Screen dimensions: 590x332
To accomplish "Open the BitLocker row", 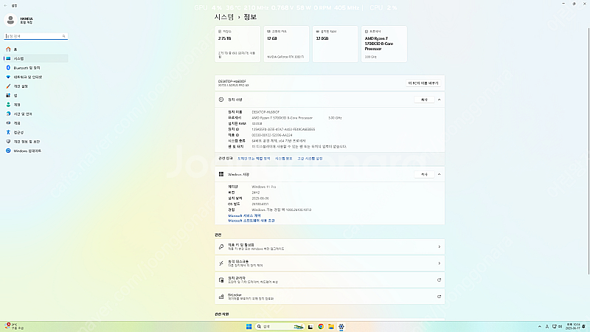I will pos(330,297).
